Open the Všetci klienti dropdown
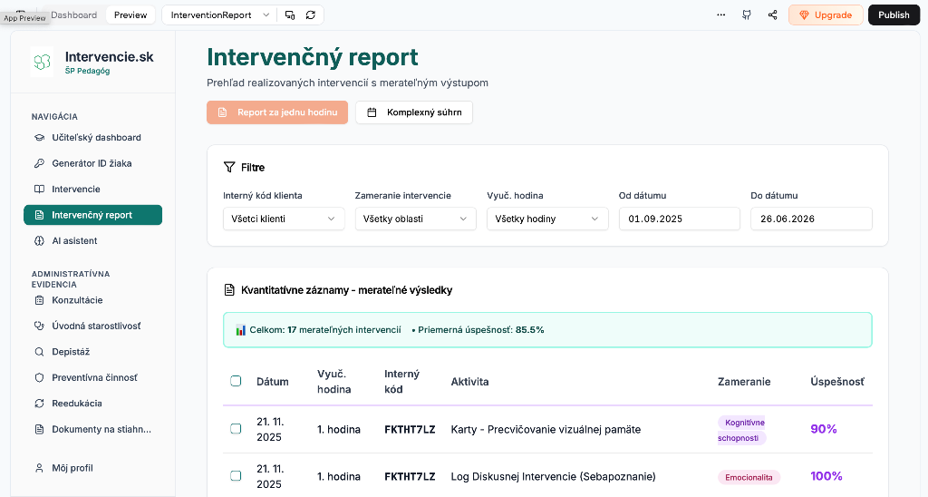The image size is (928, 497). tap(284, 219)
